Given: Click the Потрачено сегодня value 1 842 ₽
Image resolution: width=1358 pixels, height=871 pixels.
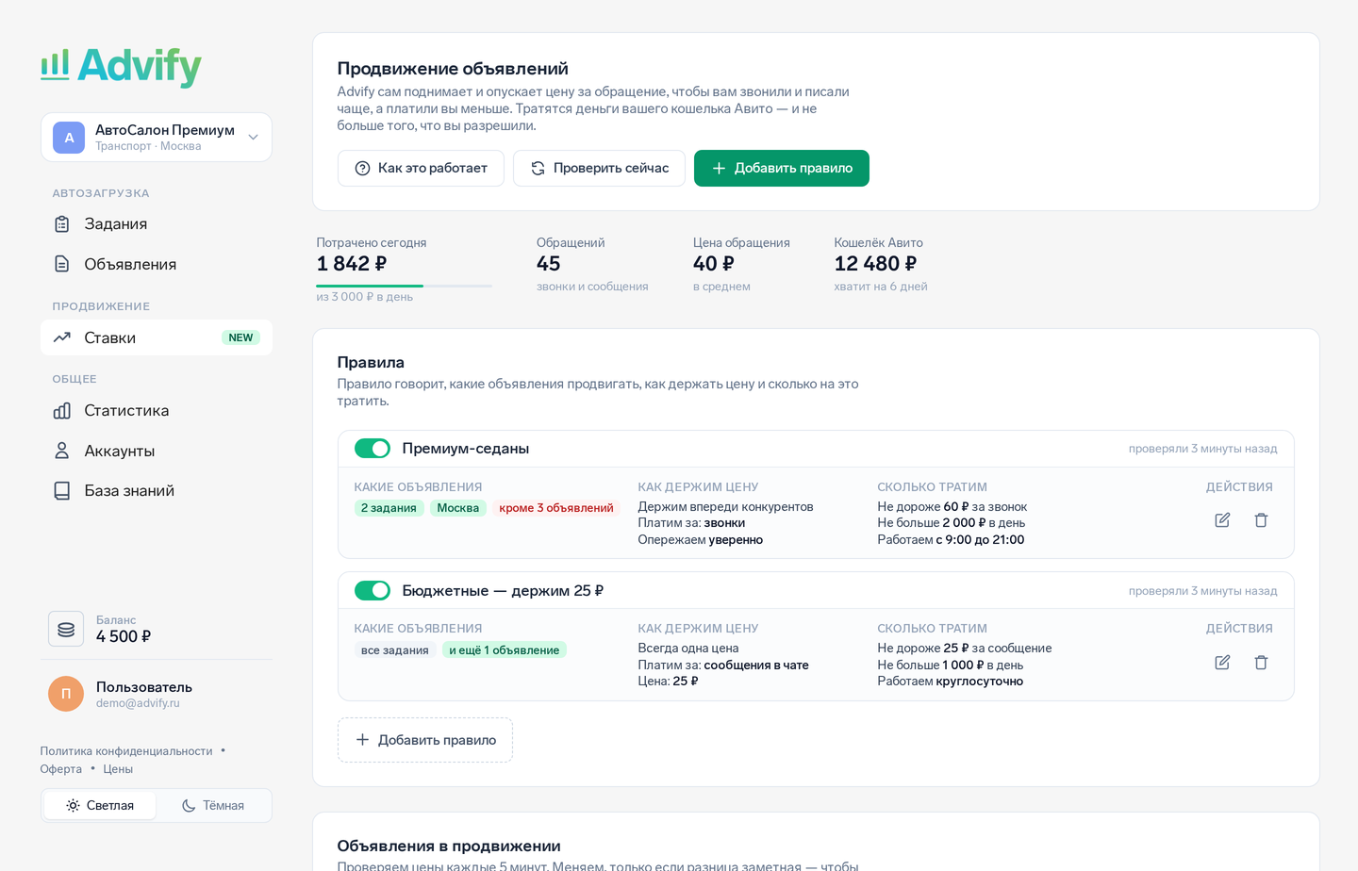Looking at the screenshot, I should tap(352, 264).
